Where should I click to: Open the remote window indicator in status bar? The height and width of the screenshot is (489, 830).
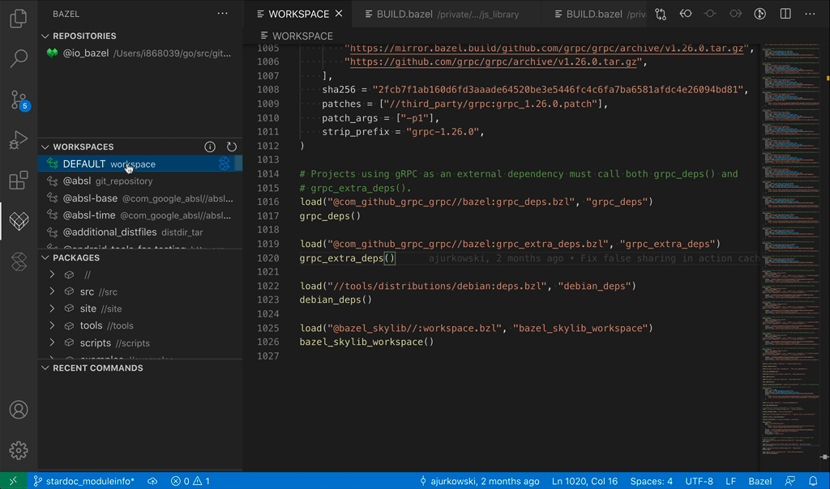pyautogui.click(x=13, y=481)
